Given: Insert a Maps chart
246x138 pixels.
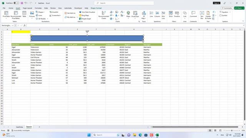Looking at the screenshot, I should 128,15.
